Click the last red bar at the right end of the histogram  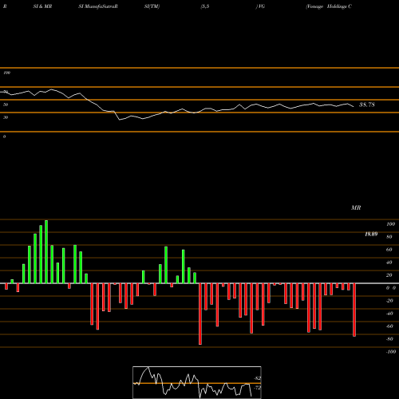(x=354, y=310)
